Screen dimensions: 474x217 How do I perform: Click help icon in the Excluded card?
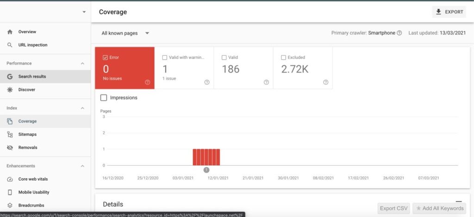tap(325, 82)
